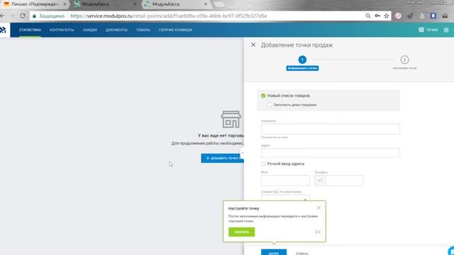The height and width of the screenshot is (255, 454).
Task: Open the Скидки menu item
Action: click(90, 30)
